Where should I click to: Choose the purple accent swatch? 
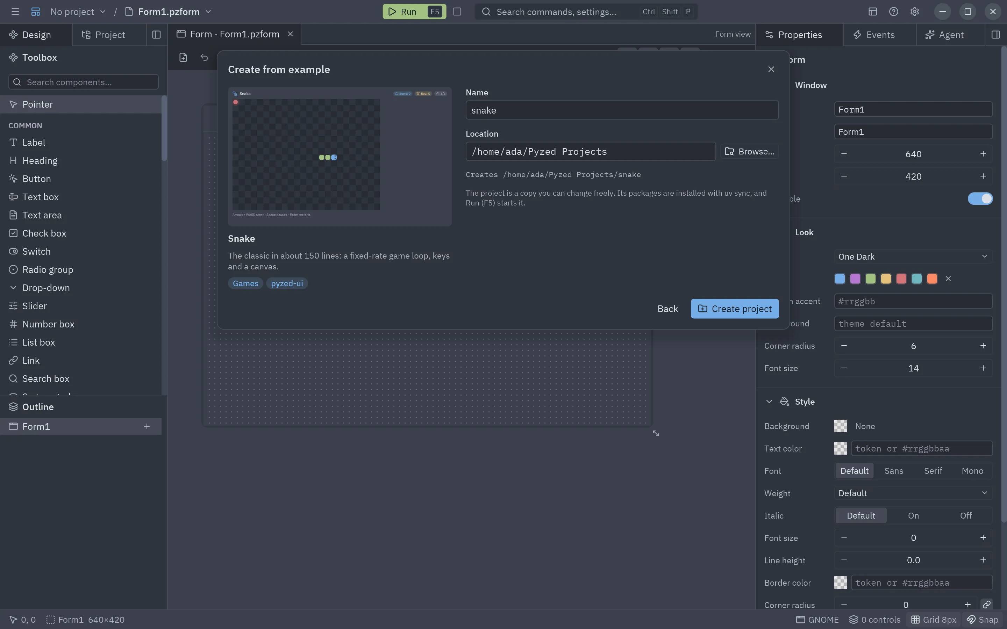(855, 279)
